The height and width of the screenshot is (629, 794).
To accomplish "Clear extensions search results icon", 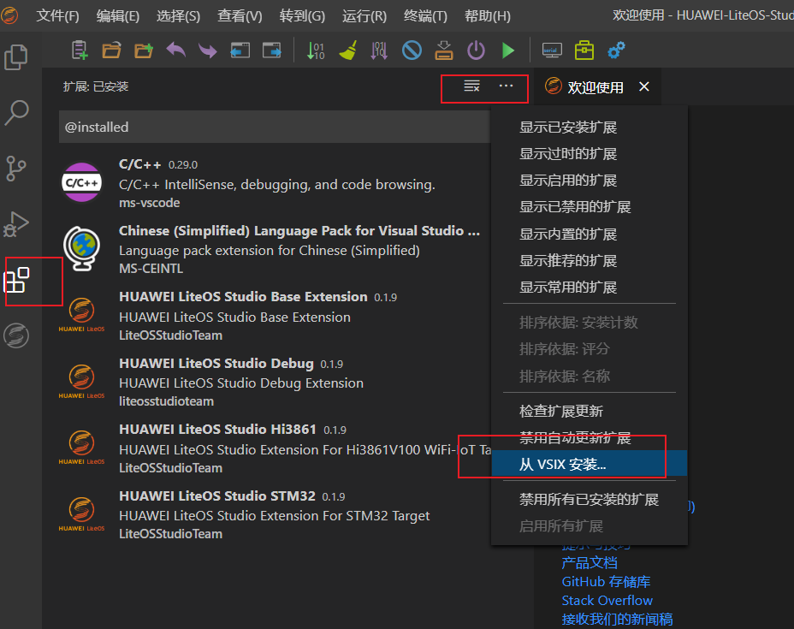I will 471,86.
